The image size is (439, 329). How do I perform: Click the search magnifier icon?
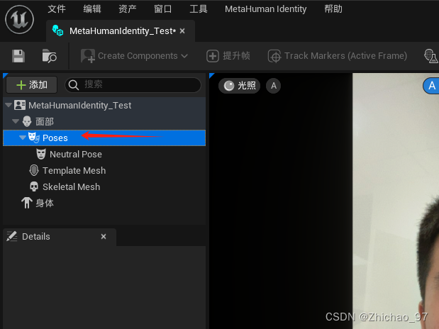click(x=74, y=85)
